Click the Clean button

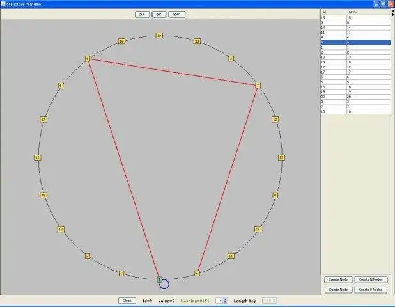[127, 300]
